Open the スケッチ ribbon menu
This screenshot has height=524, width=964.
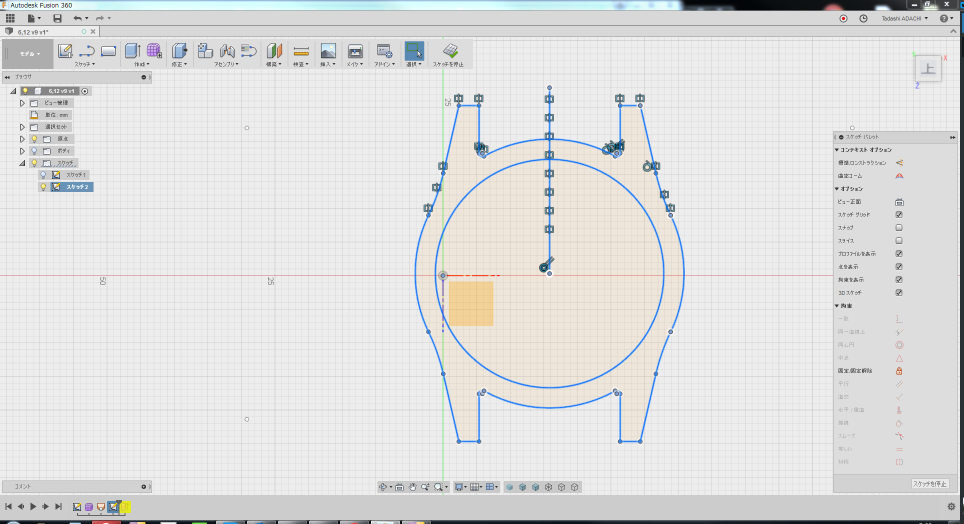point(84,64)
